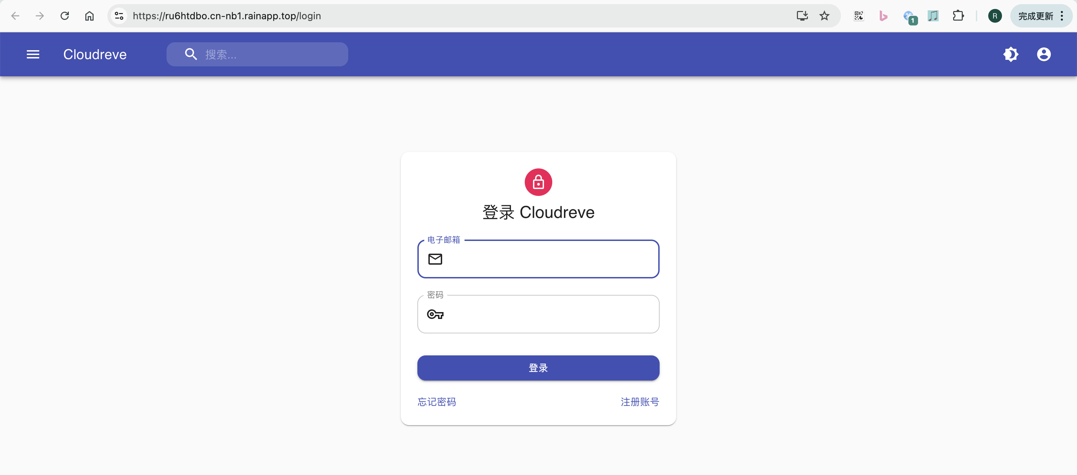1077x475 pixels.
Task: Bookmark this page with star icon
Action: pyautogui.click(x=824, y=16)
